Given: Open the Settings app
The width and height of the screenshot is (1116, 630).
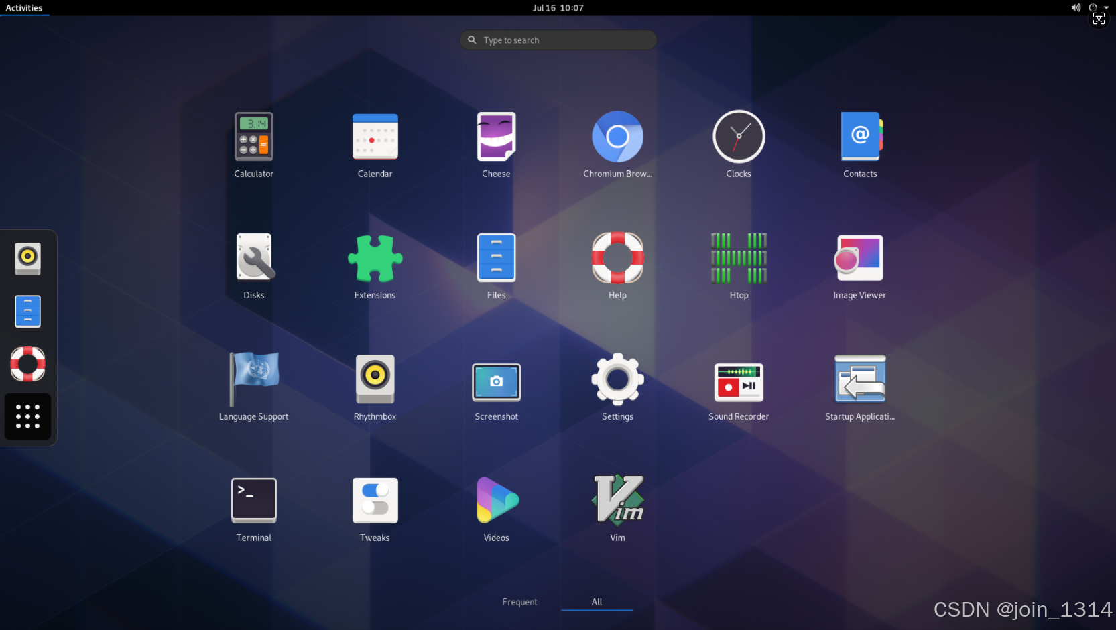Looking at the screenshot, I should point(617,379).
